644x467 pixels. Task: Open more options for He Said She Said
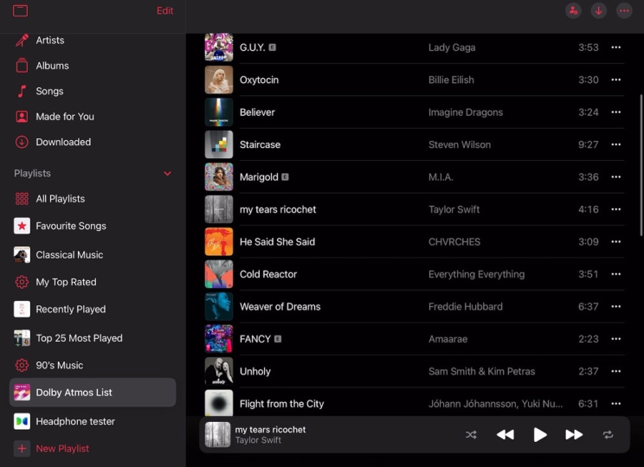615,241
